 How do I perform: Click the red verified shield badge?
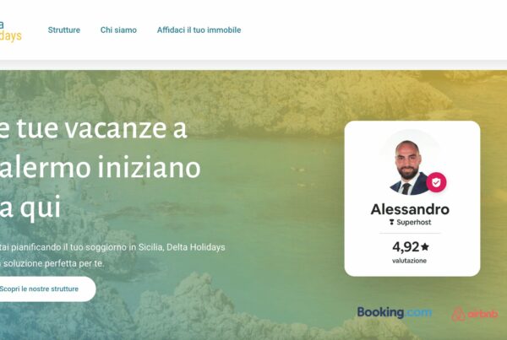point(436,182)
